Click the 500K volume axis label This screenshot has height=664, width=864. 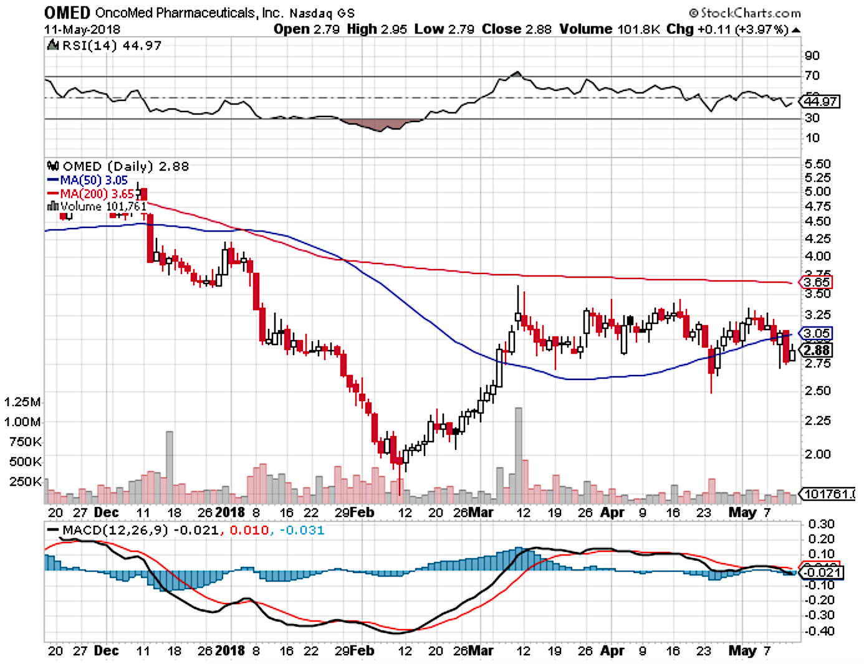click(x=26, y=462)
